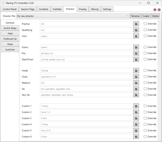The width and height of the screenshot is (162, 142).
Task: Click camera button next to Pits field
Action: point(136,53)
